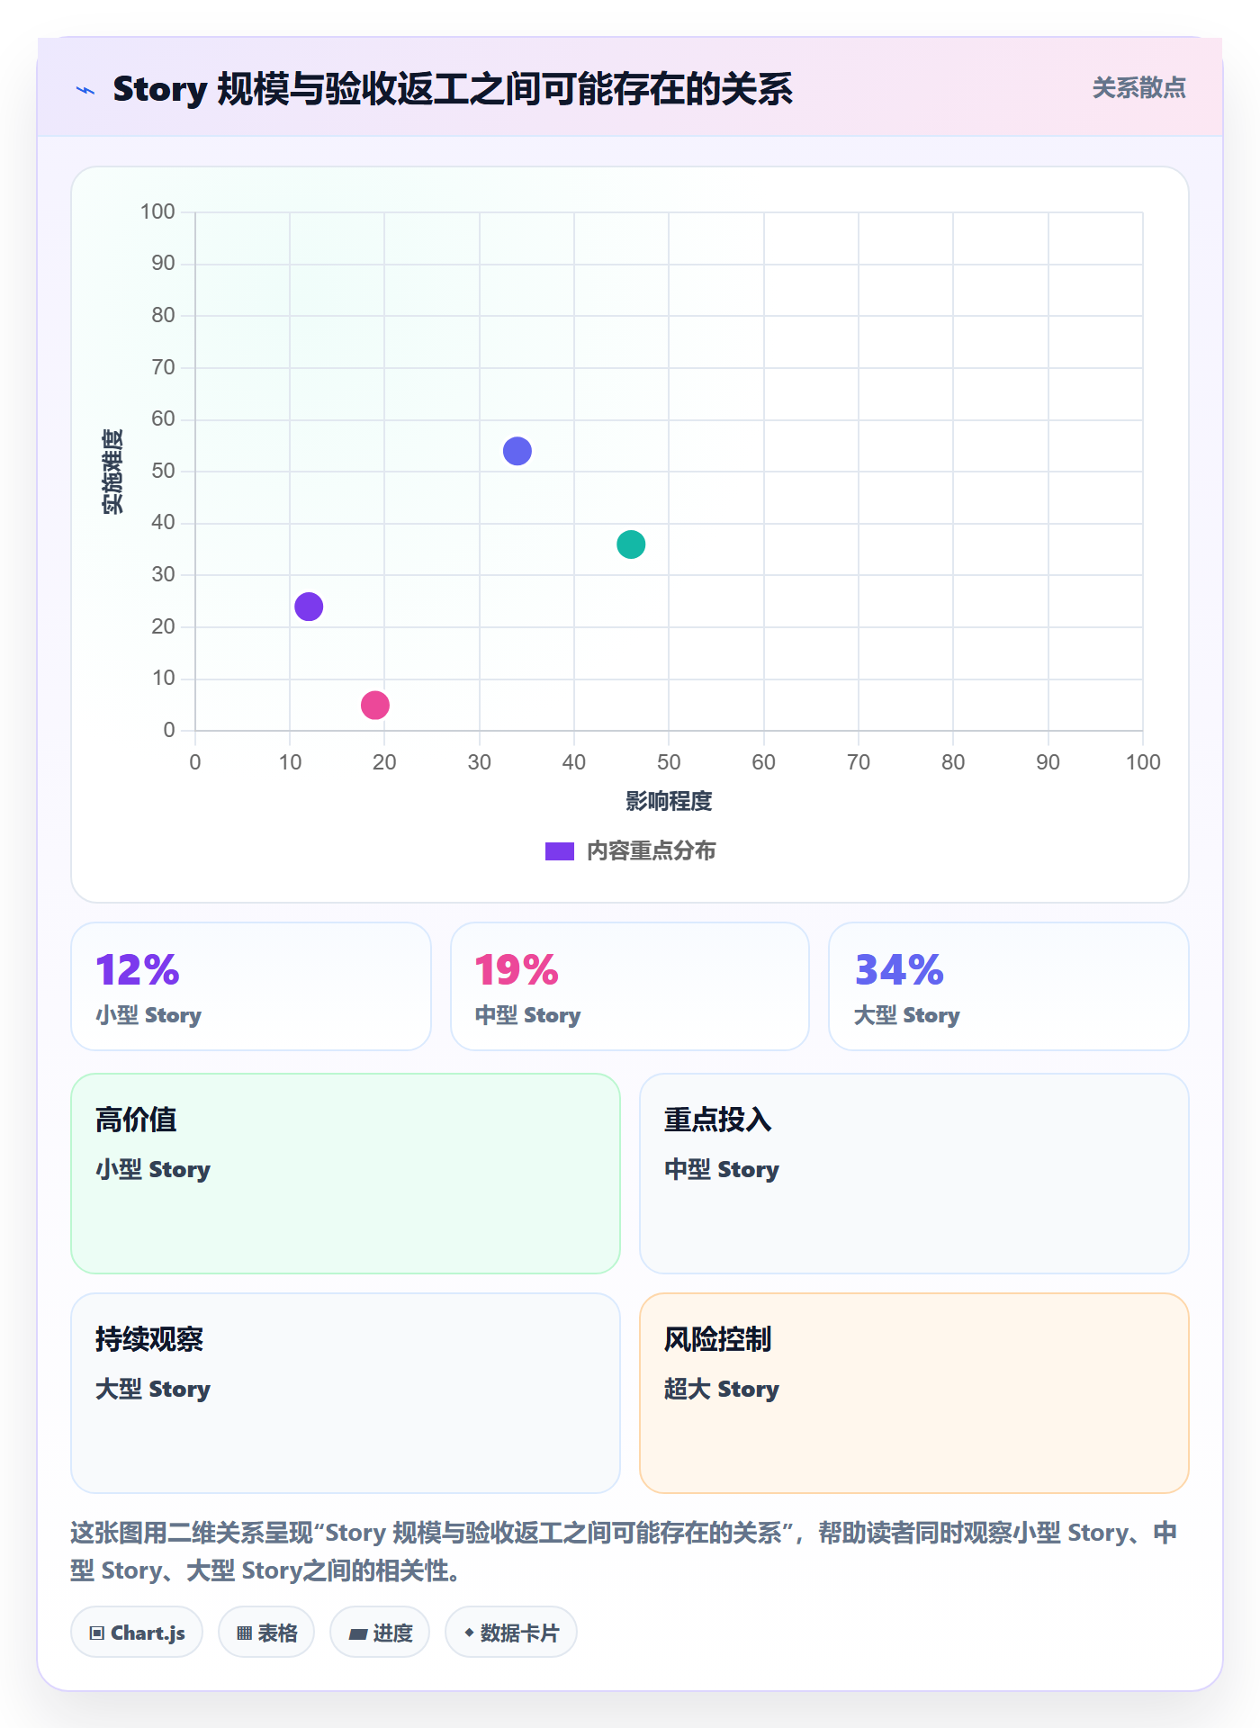Image resolution: width=1260 pixels, height=1728 pixels.
Task: Select the 34% 大型 Story card
Action: click(1009, 986)
